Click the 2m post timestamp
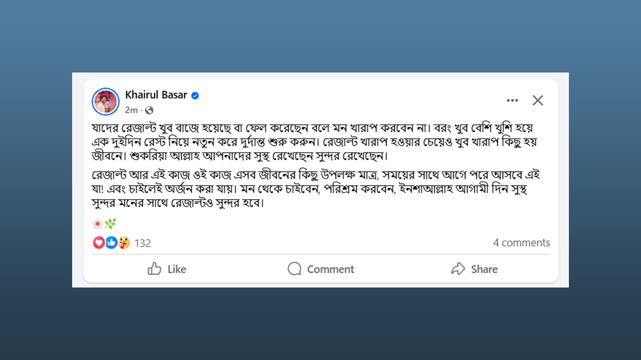The height and width of the screenshot is (360, 641). click(x=131, y=110)
